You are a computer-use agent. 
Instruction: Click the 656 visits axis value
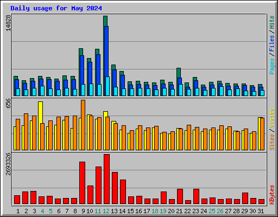point(8,103)
